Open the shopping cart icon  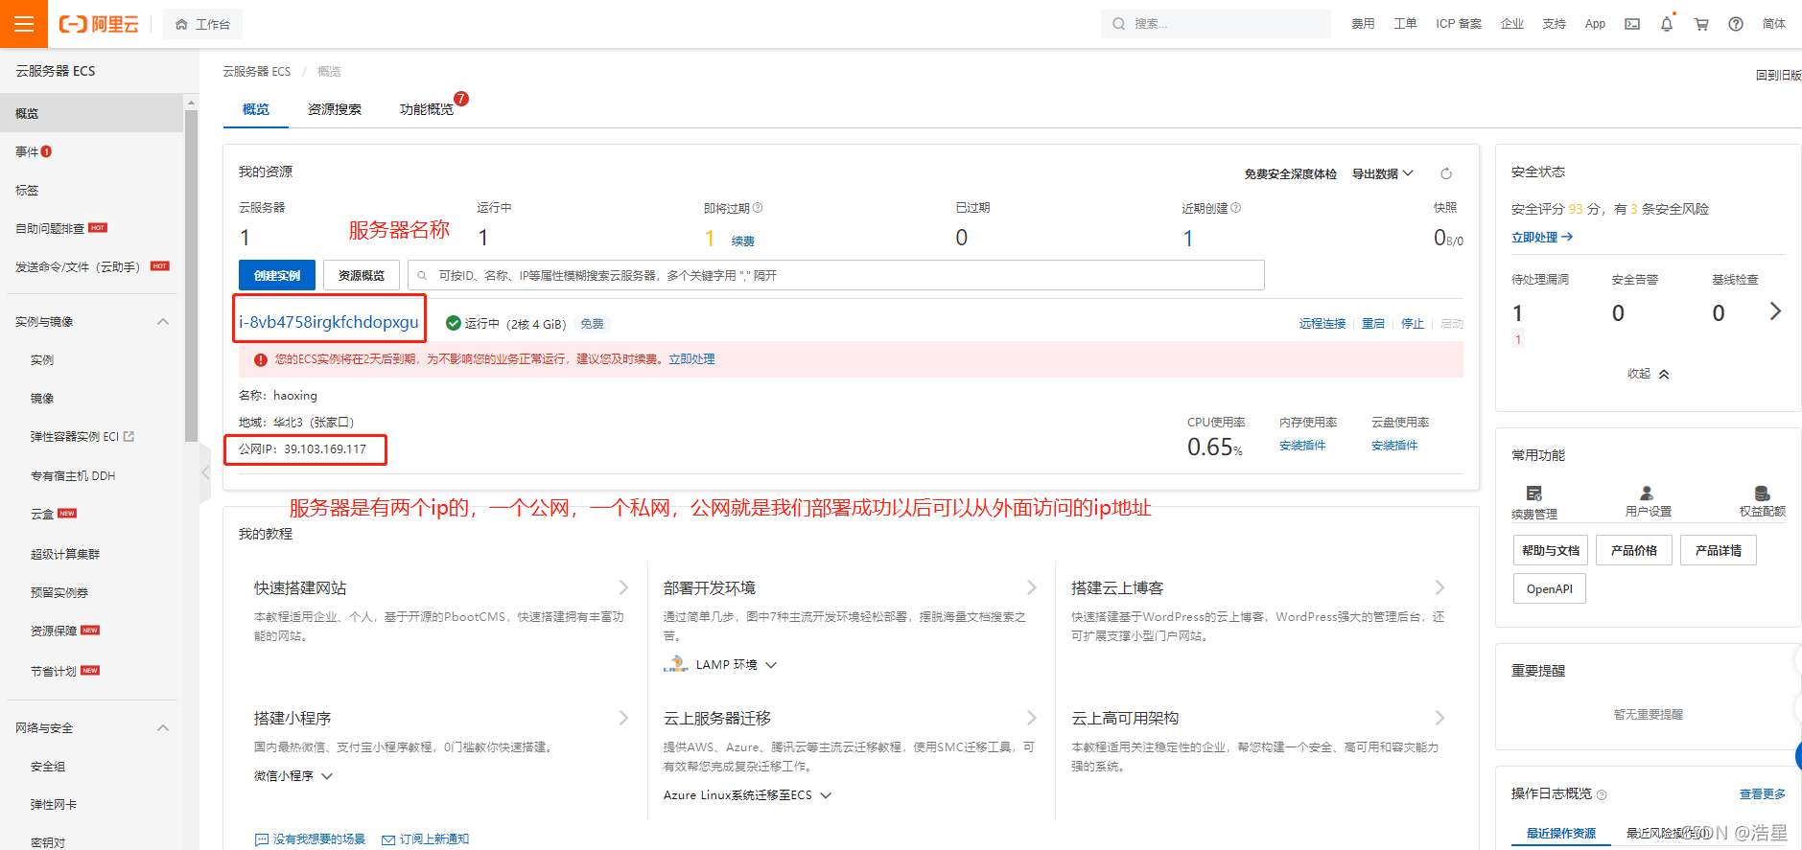(x=1701, y=24)
